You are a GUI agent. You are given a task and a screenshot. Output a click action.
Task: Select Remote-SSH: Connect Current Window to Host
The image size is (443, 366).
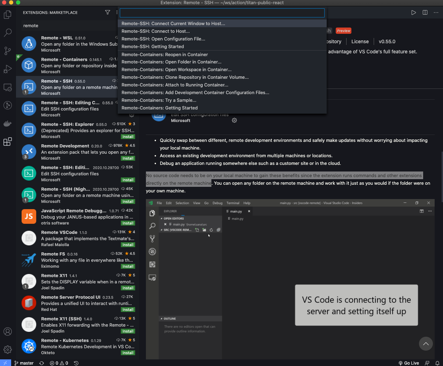tap(222, 24)
